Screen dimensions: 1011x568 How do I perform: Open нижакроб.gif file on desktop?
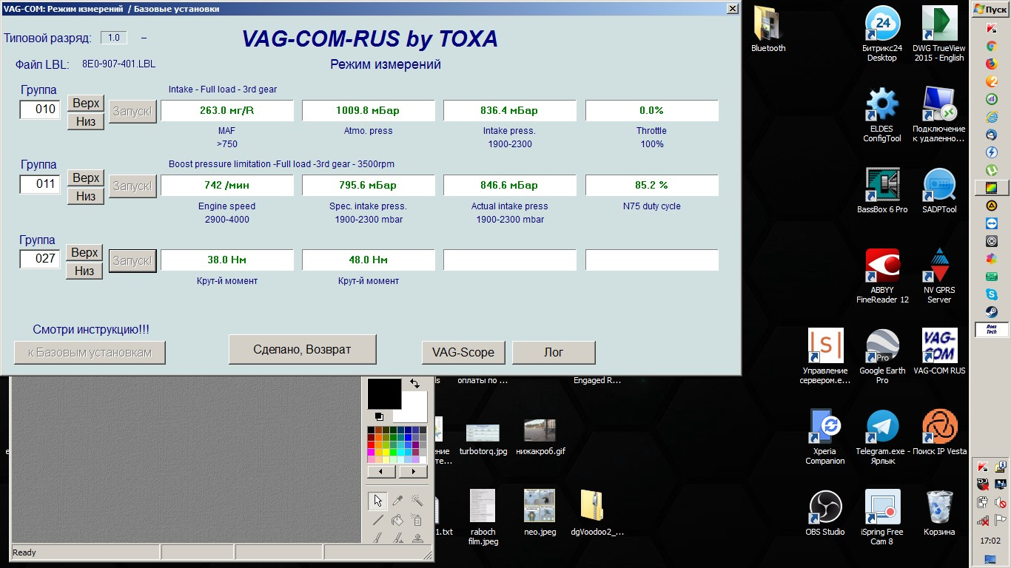540,439
